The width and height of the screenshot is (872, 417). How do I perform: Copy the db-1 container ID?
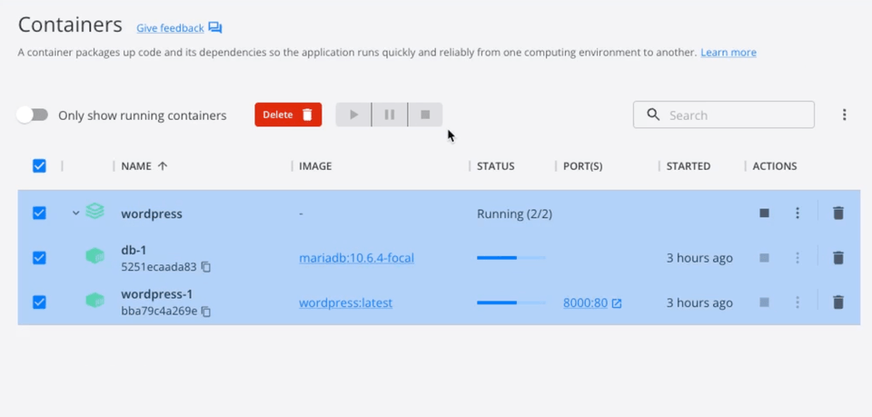[206, 267]
